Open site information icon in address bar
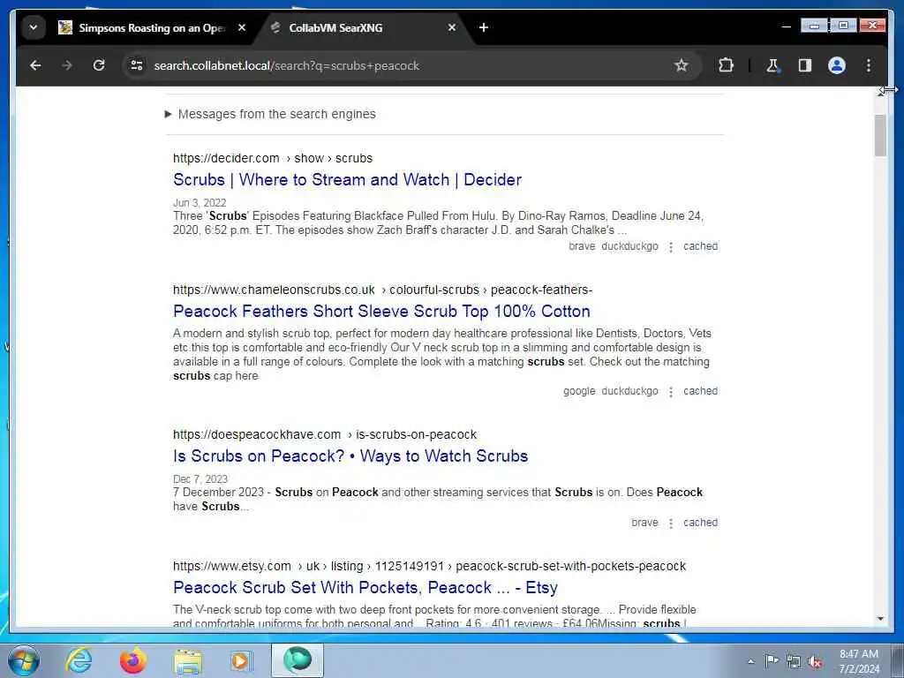The width and height of the screenshot is (904, 678). tap(137, 65)
